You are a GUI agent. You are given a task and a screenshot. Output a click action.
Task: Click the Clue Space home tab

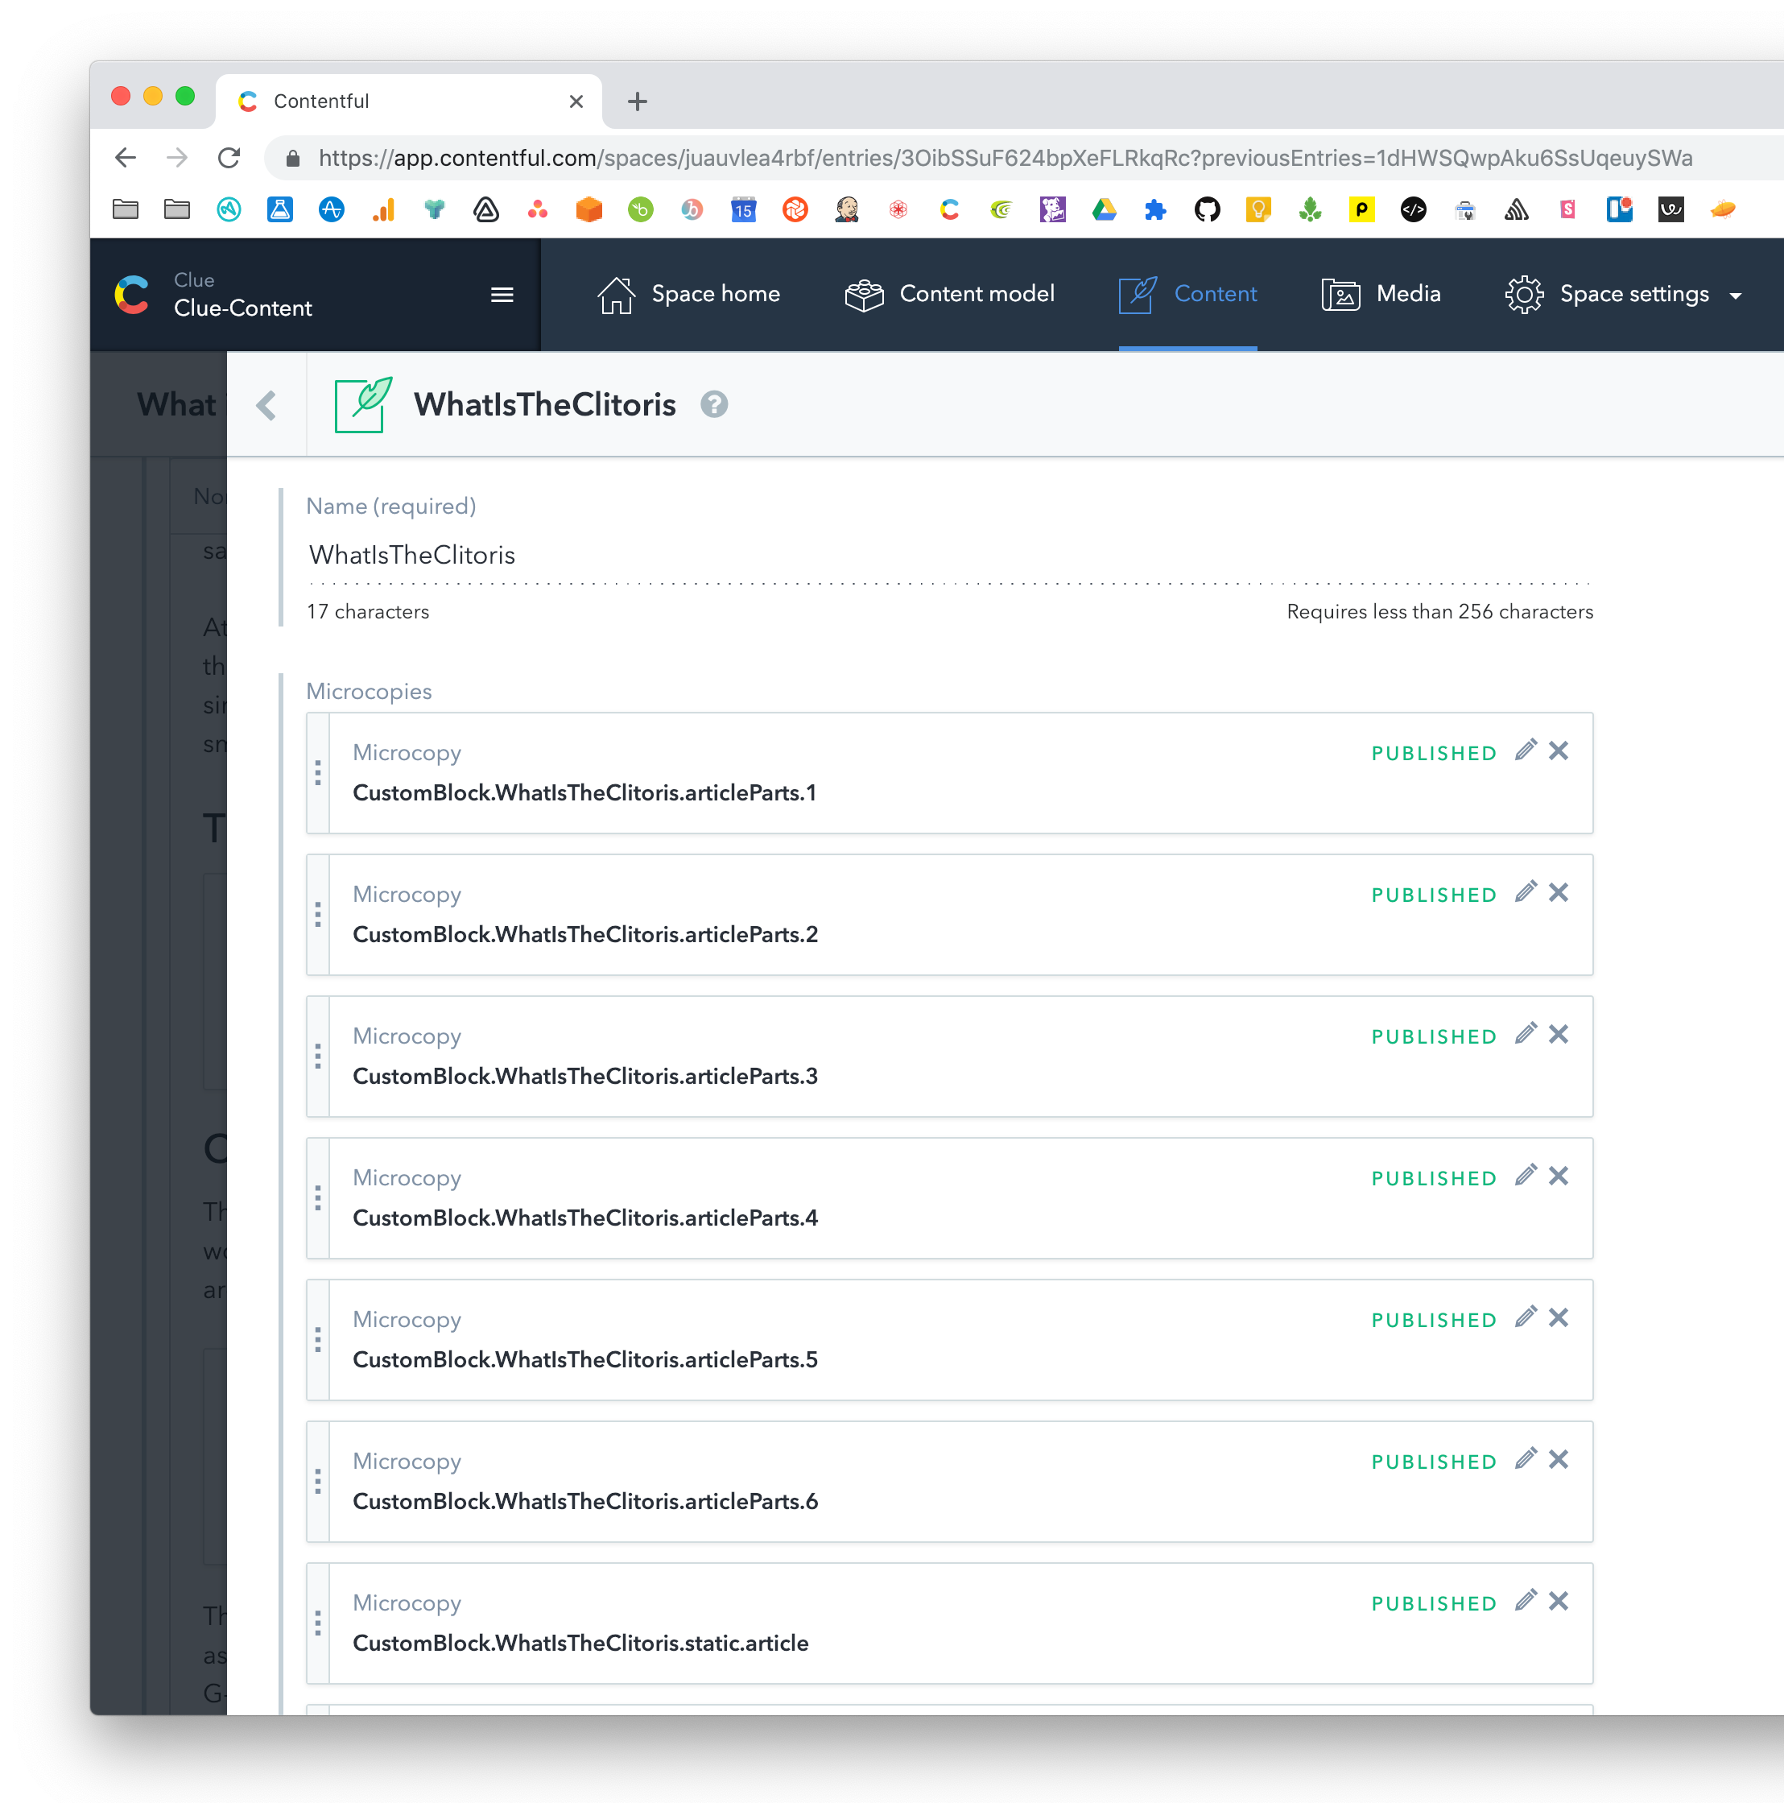click(688, 294)
